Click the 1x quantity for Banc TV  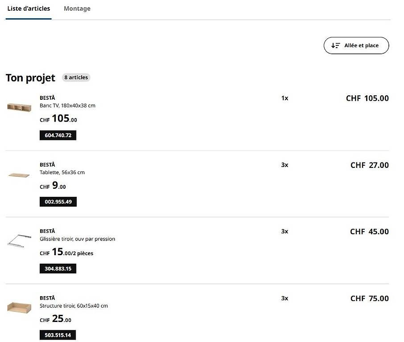point(284,98)
